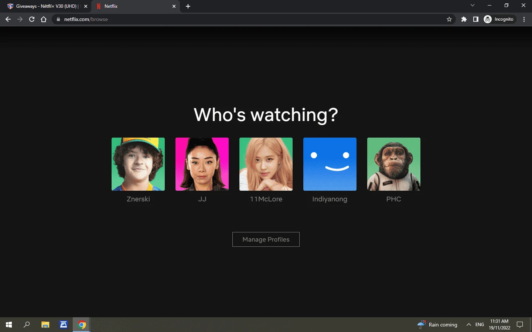Image resolution: width=532 pixels, height=332 pixels.
Task: Minimize the Chrome window
Action: (490, 6)
